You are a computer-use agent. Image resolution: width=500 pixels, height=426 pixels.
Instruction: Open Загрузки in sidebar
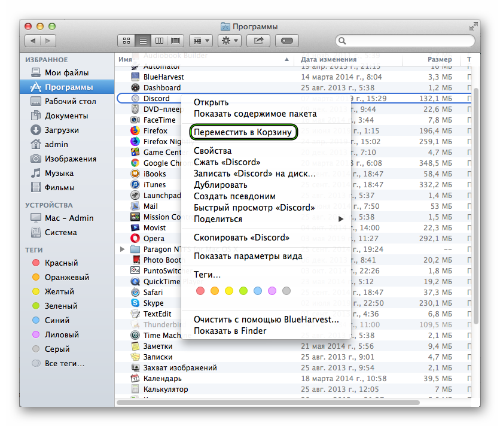click(x=66, y=130)
